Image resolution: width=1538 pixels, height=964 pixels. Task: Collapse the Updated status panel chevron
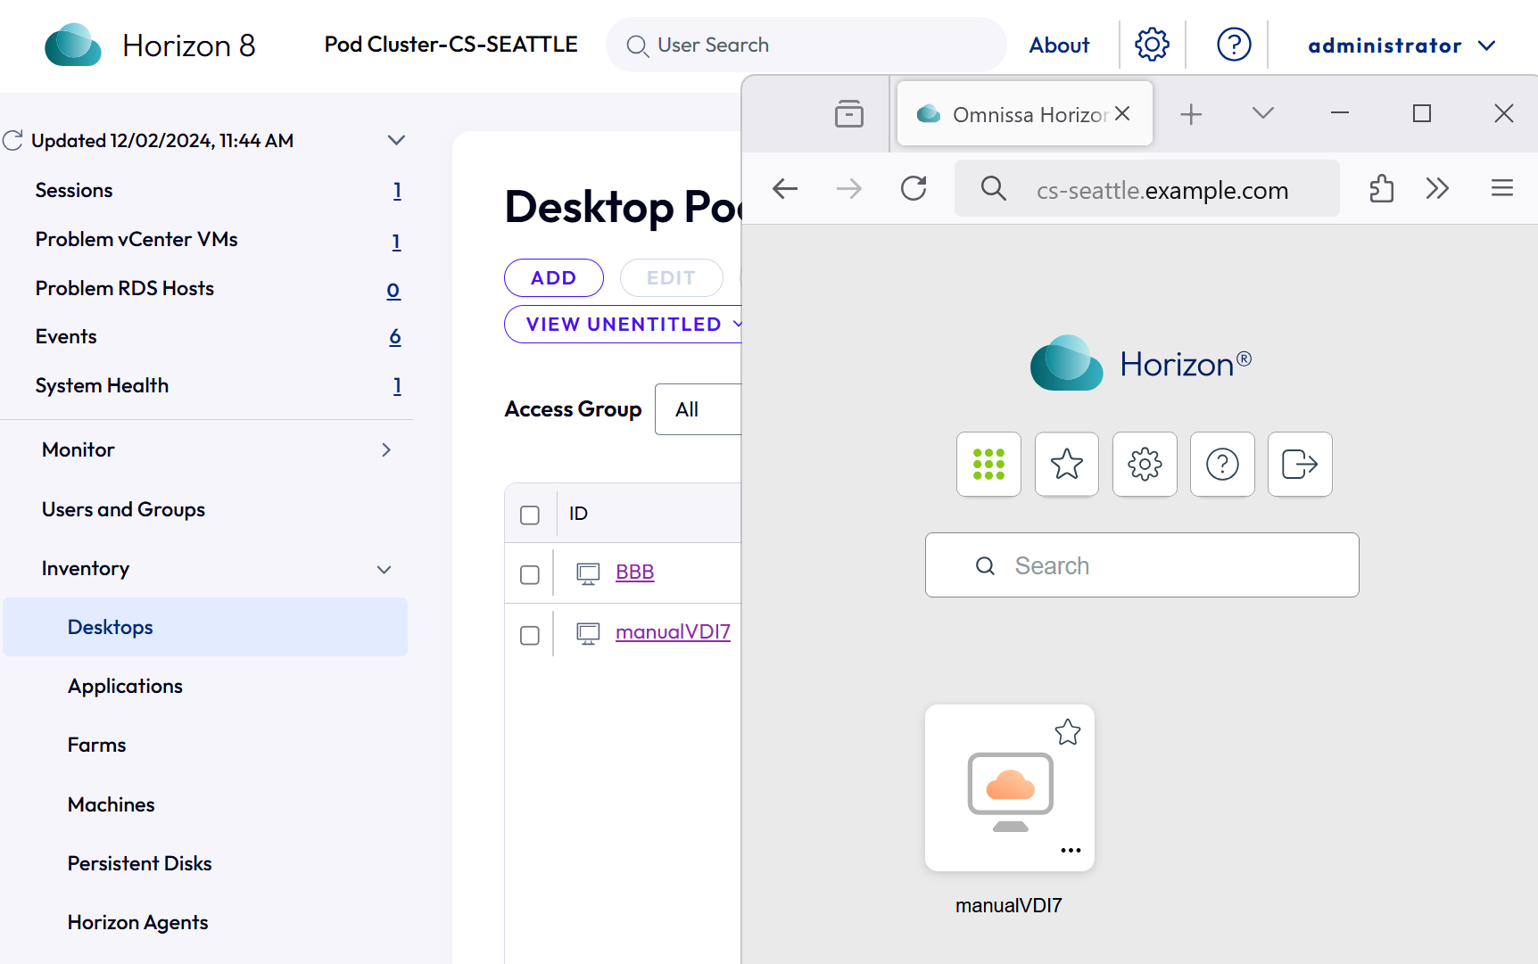click(396, 140)
